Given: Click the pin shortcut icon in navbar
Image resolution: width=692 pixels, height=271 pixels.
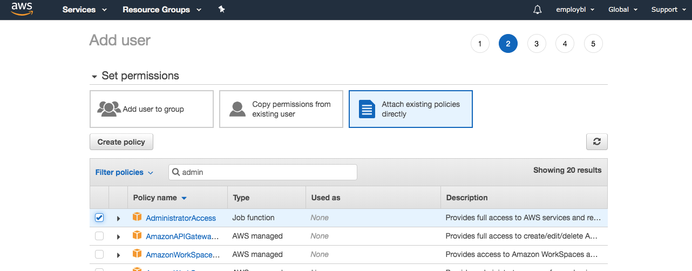Looking at the screenshot, I should point(221,9).
